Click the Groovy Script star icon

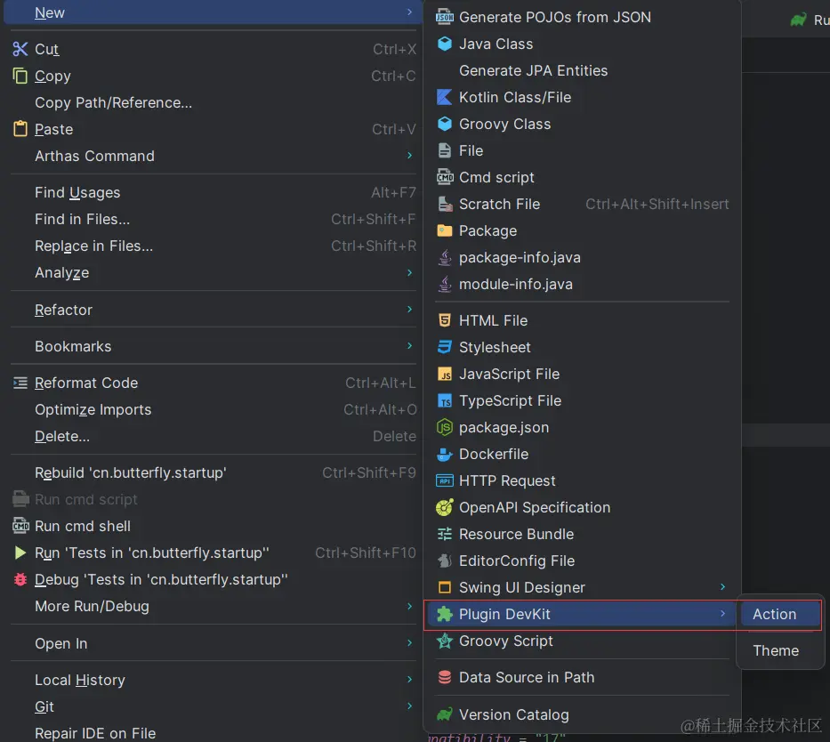(x=445, y=641)
